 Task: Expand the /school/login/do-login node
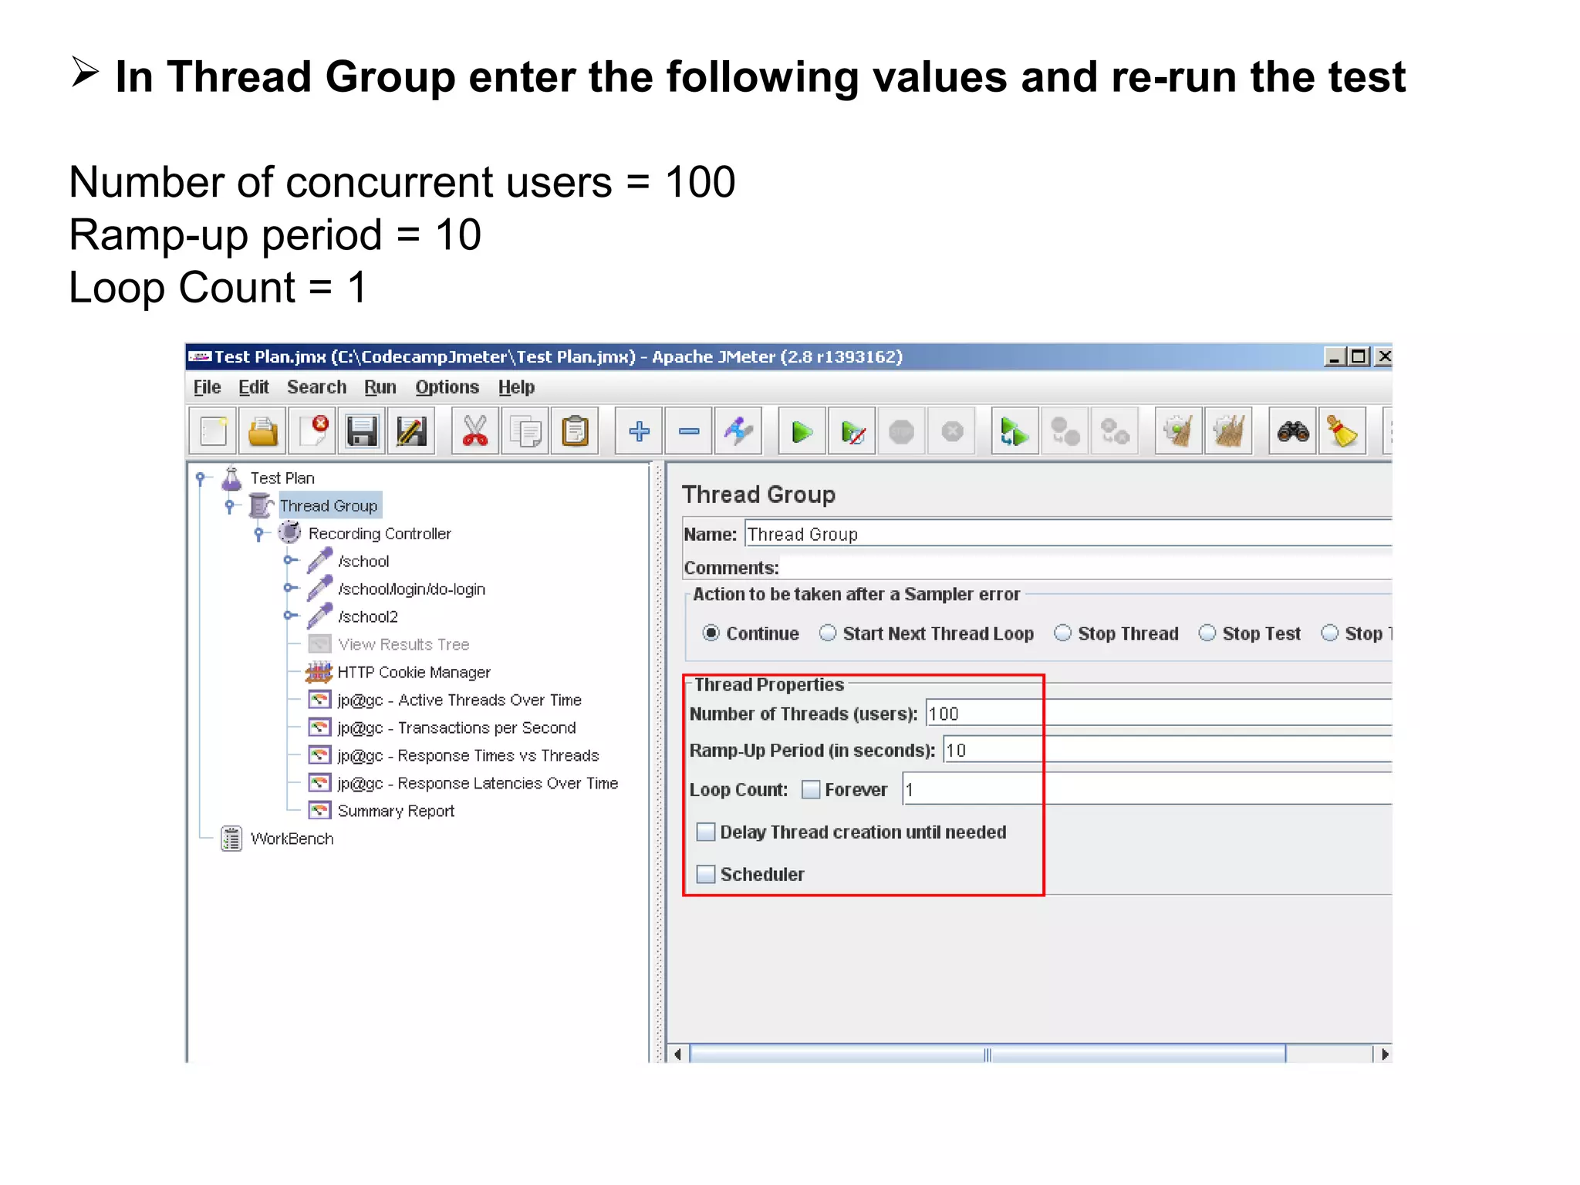tap(289, 589)
